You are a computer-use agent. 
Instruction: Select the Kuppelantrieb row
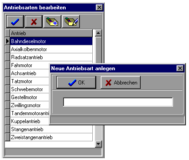click(x=30, y=121)
